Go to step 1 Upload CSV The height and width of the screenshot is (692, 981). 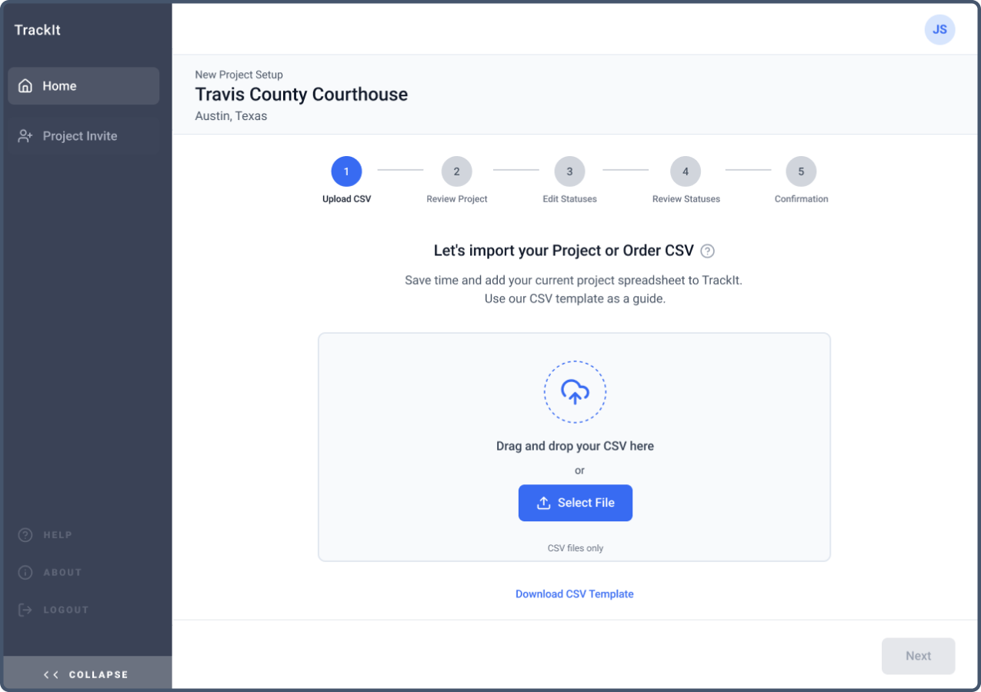pyautogui.click(x=346, y=171)
